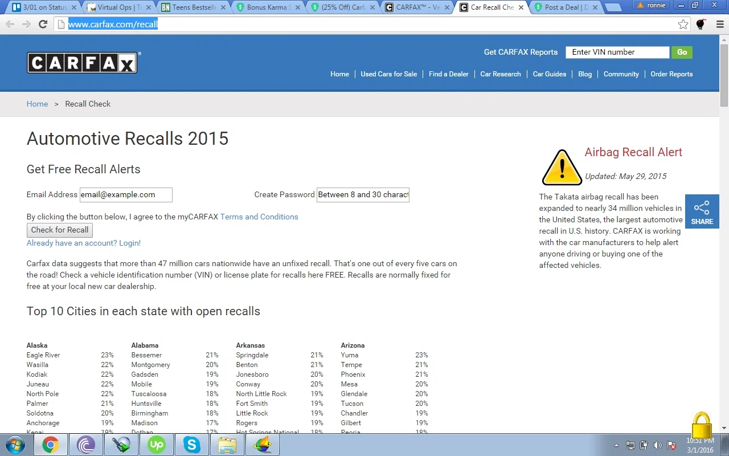Switch to the 'Post a Deal' tab
This screenshot has height=456, width=729.
(x=567, y=7)
